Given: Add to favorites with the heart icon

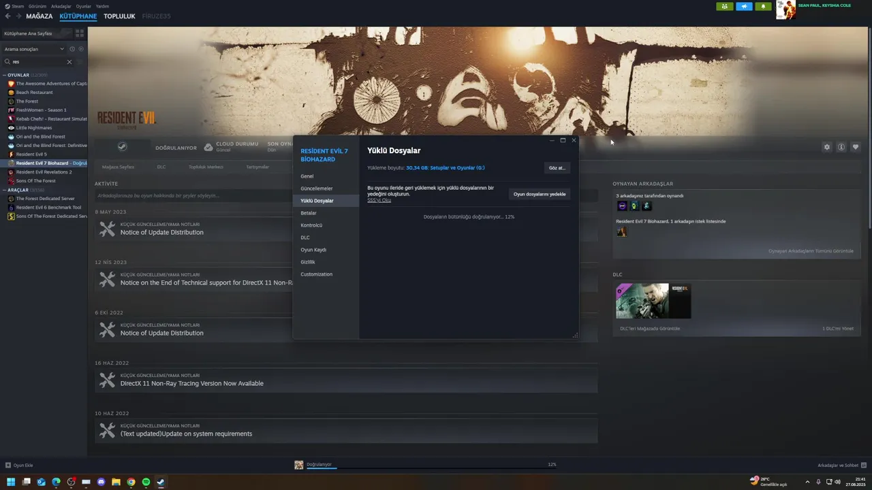Looking at the screenshot, I should pyautogui.click(x=856, y=147).
